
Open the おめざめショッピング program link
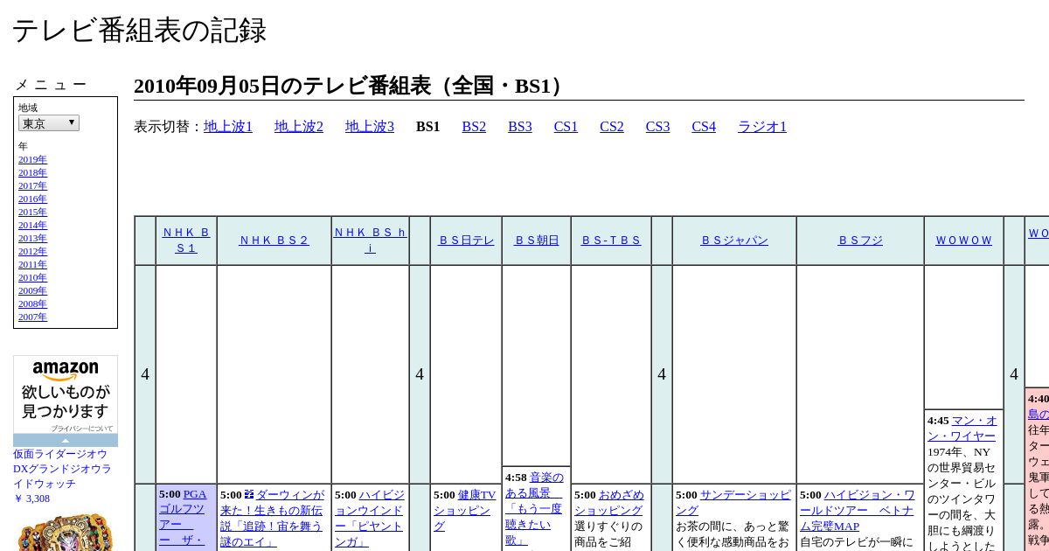pyautogui.click(x=608, y=502)
